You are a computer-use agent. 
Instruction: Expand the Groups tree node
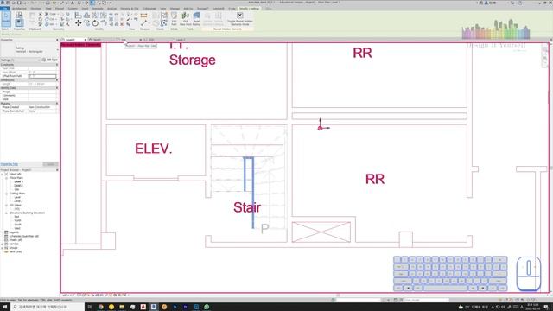point(3,248)
